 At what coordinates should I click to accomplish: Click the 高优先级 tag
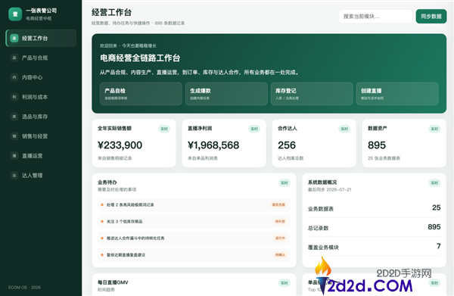(x=278, y=204)
